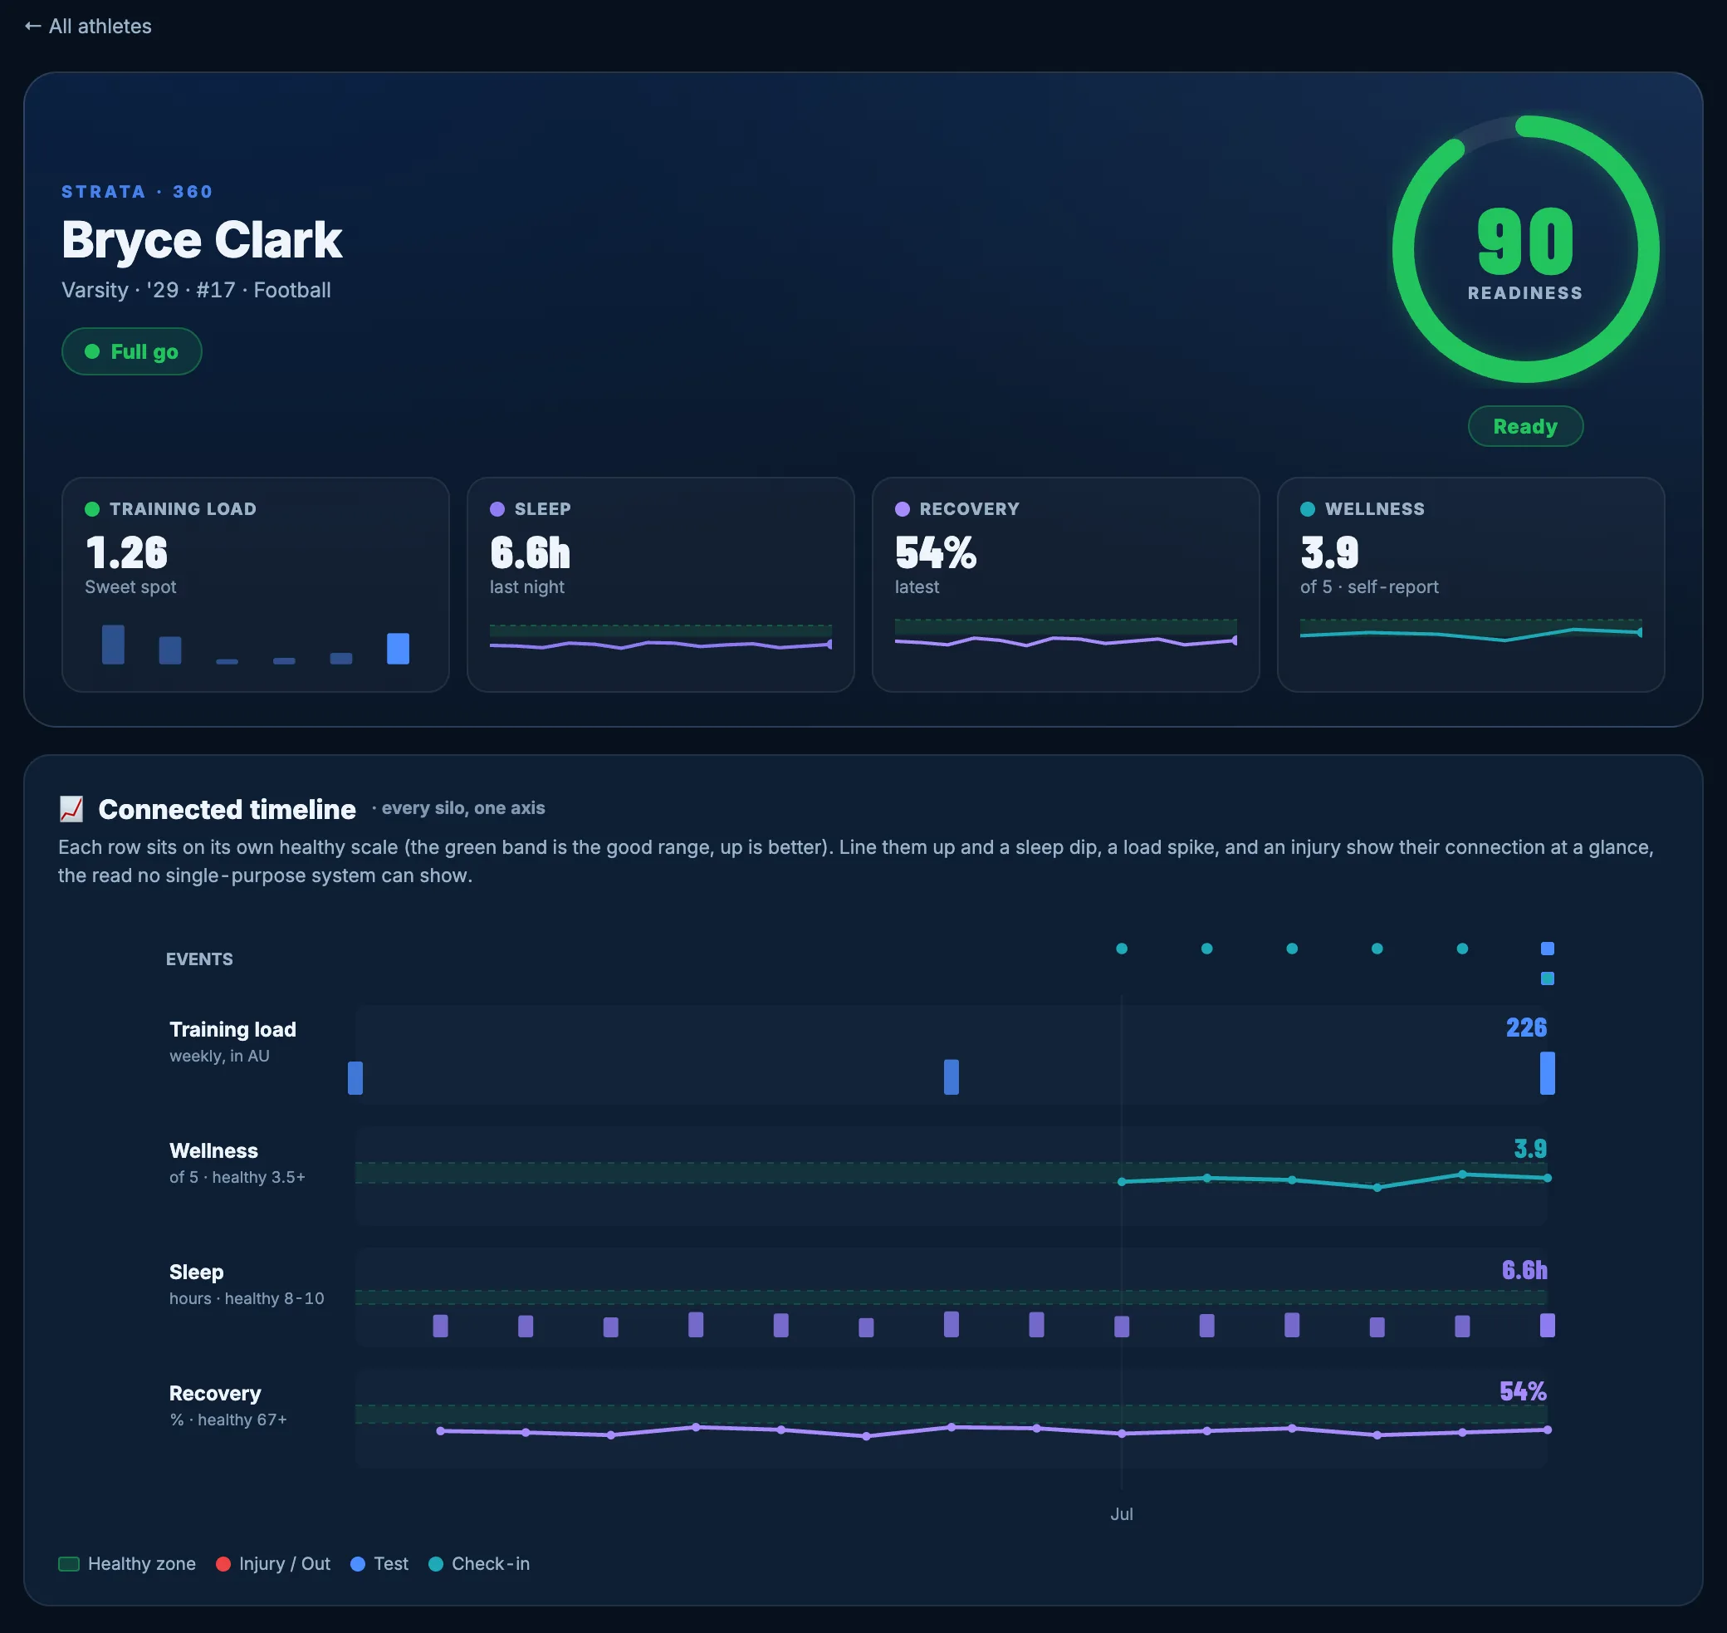Click the teal dot beside Wellness card title
The image size is (1727, 1633).
tap(1308, 509)
